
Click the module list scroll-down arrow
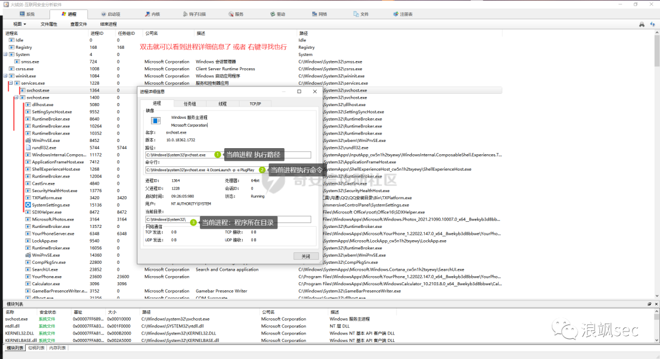click(x=656, y=340)
